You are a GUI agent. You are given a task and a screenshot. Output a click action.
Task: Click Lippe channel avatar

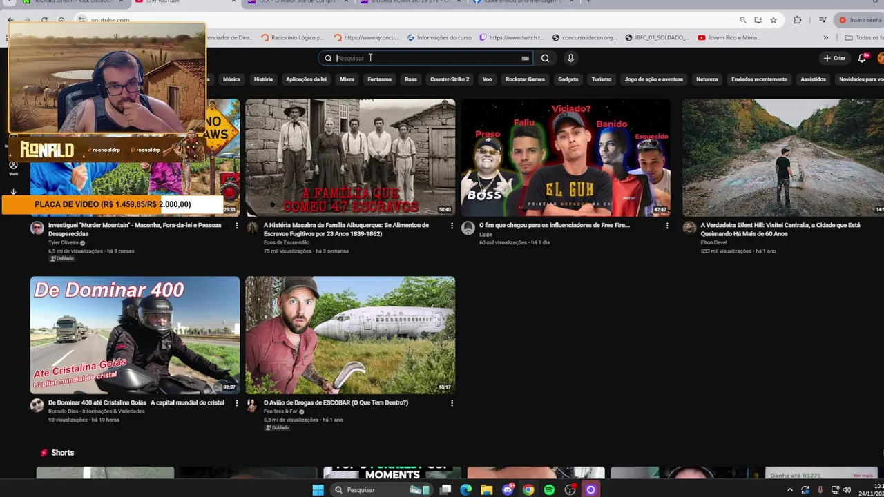coord(468,228)
